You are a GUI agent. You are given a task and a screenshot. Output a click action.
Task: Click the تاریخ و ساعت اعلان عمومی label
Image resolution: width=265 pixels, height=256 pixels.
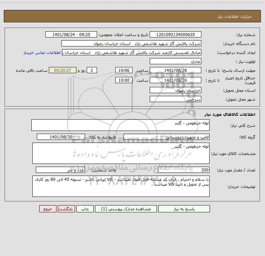point(123,35)
